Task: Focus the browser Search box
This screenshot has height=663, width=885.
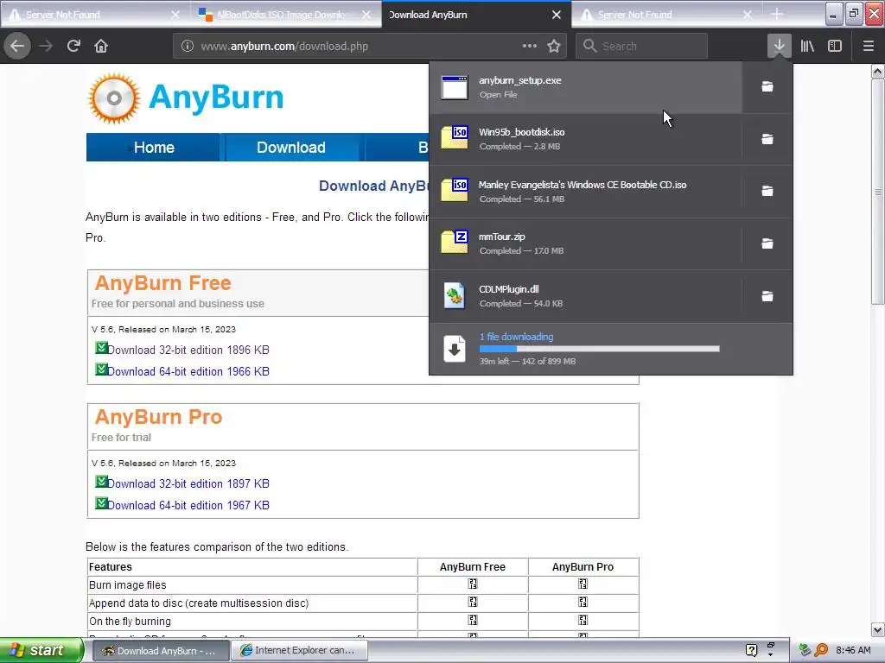Action: [641, 46]
